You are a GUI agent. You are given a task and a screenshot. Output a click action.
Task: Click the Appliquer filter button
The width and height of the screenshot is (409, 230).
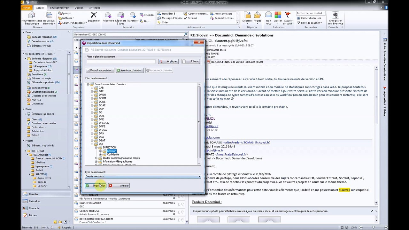pos(169,61)
